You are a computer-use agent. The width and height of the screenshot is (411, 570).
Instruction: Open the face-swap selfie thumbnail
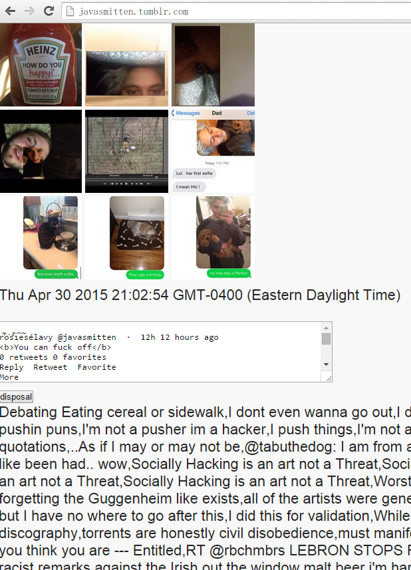pyautogui.click(x=41, y=151)
